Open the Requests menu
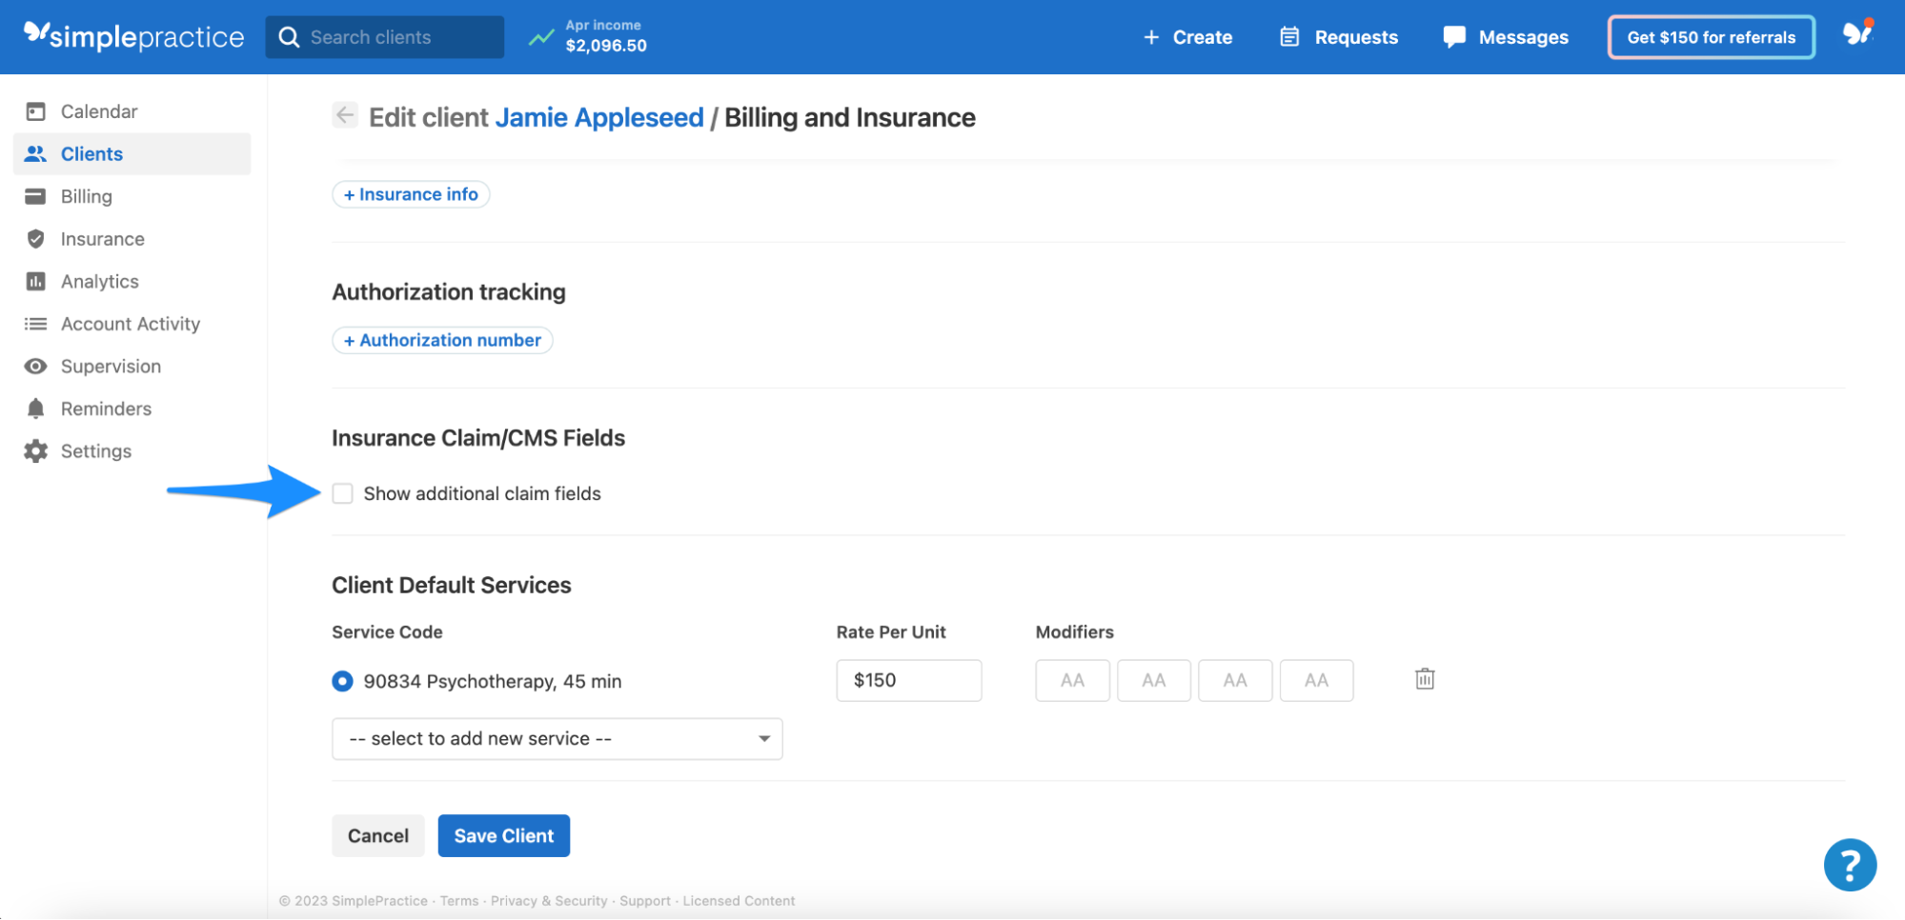1905x920 pixels. 1337,37
